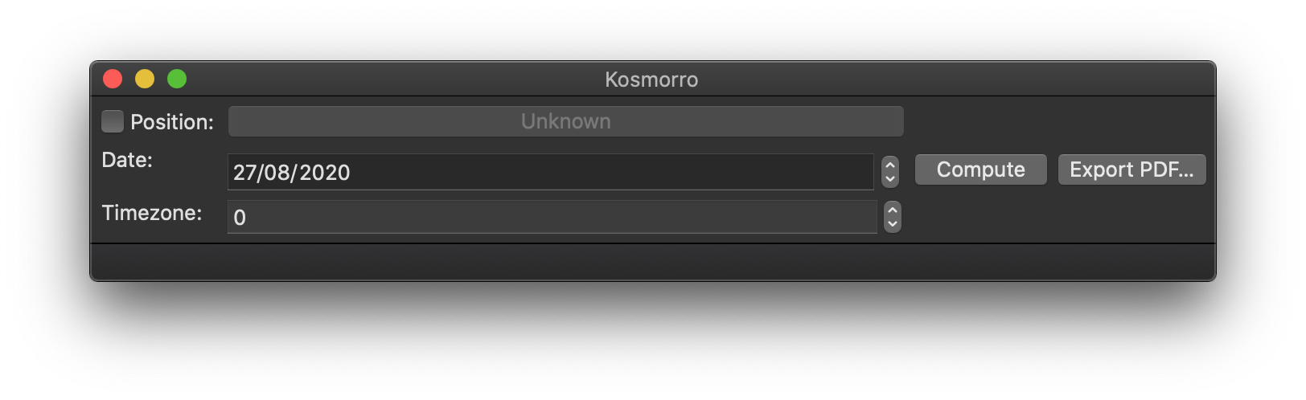Increase timezone using the up arrow
Viewport: 1306px width, 400px height.
point(892,210)
